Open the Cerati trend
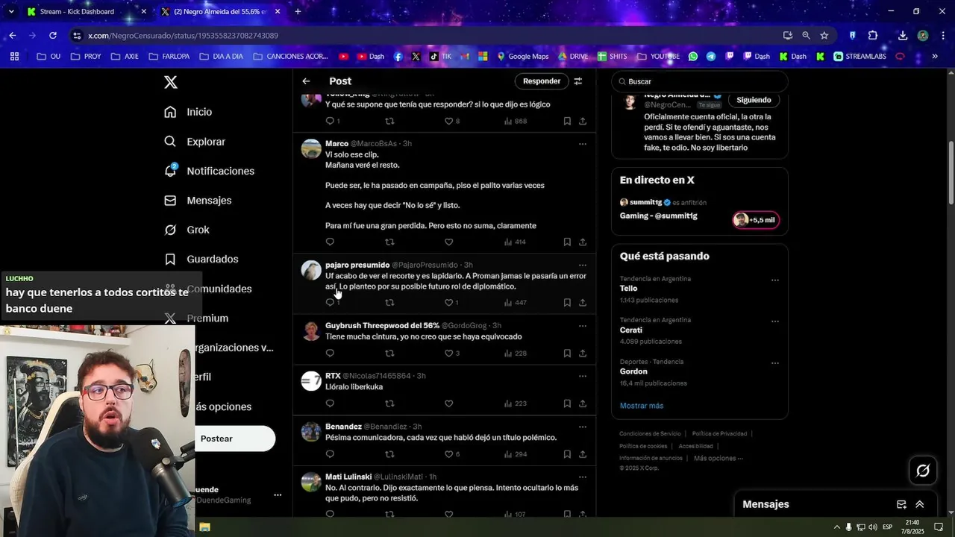The image size is (955, 537). tap(630, 330)
